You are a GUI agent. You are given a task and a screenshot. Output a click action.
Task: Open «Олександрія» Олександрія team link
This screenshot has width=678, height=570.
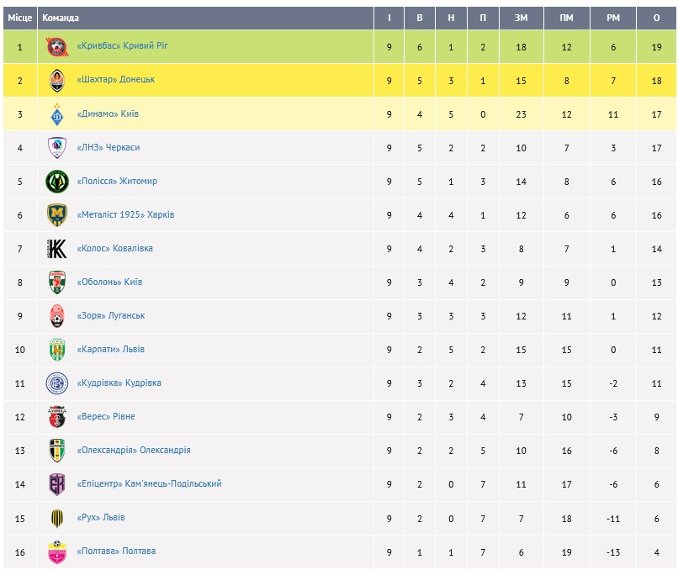pyautogui.click(x=133, y=451)
